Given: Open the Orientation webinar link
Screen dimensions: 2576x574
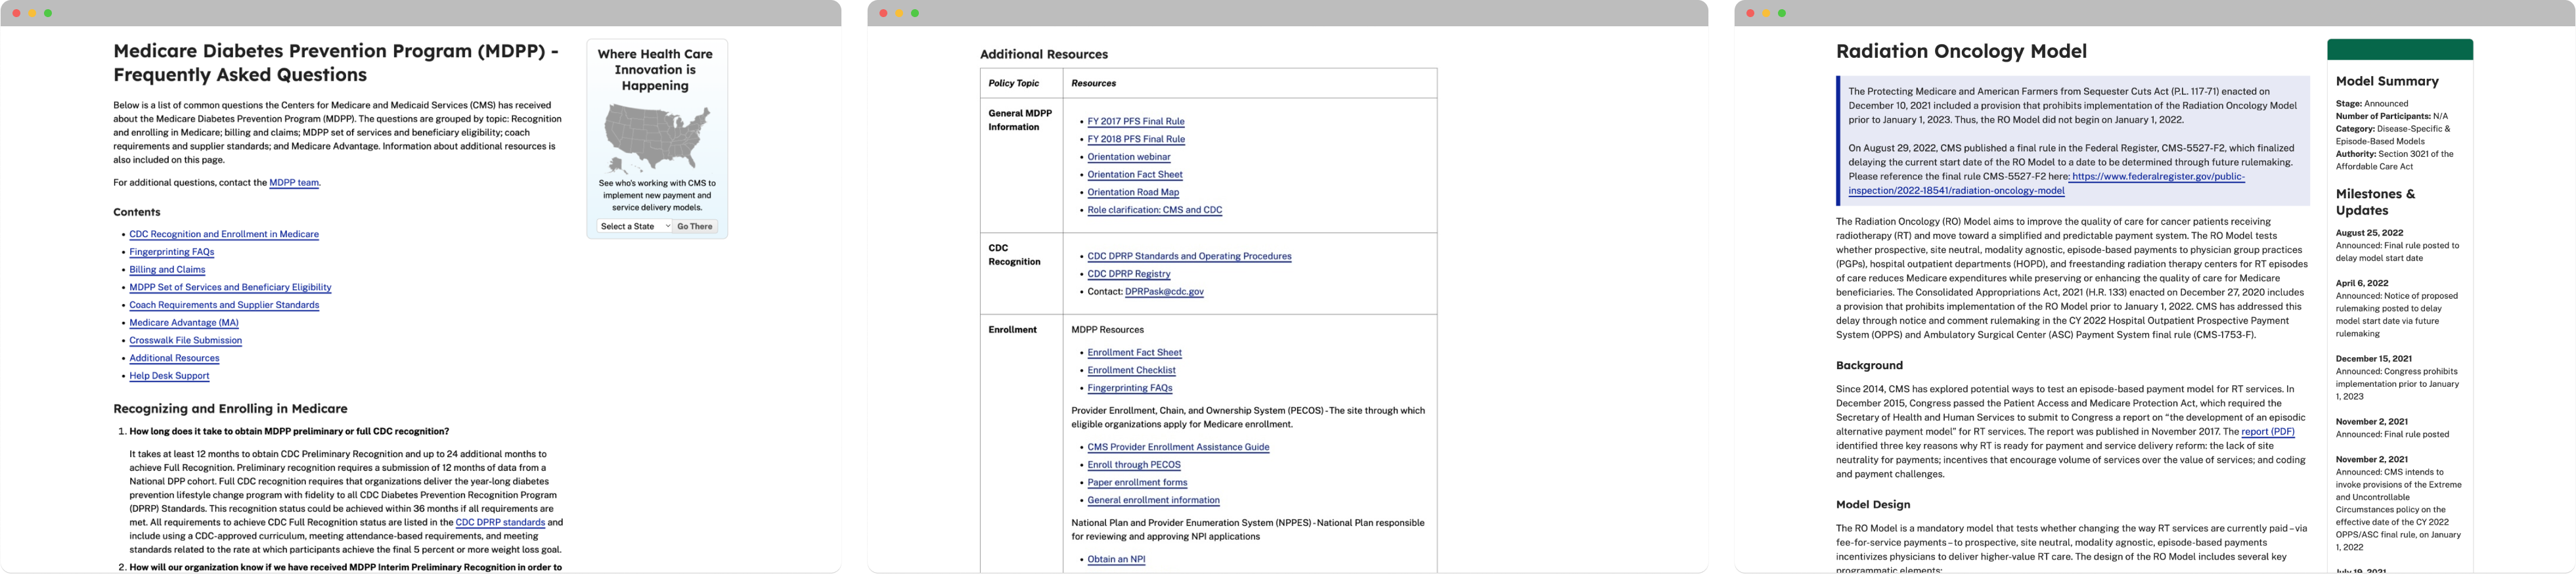Looking at the screenshot, I should click(x=1129, y=157).
